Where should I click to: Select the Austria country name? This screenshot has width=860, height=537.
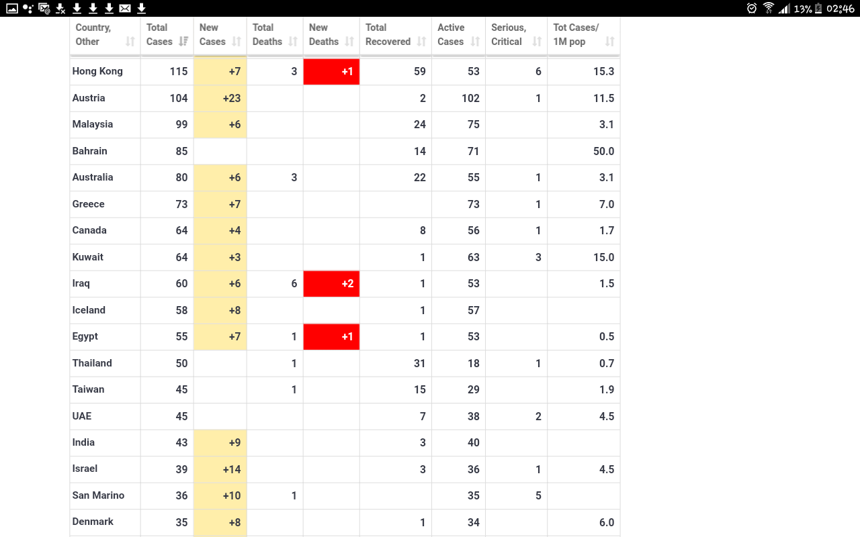(x=89, y=98)
